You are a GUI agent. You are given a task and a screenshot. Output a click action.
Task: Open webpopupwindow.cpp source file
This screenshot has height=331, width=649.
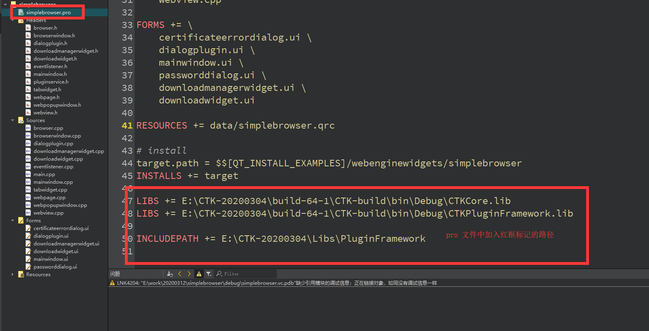pyautogui.click(x=60, y=205)
